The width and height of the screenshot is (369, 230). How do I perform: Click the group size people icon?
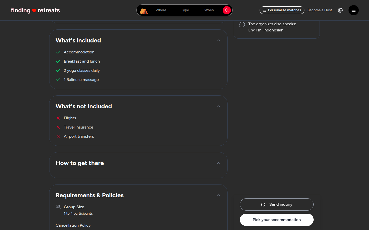click(58, 207)
